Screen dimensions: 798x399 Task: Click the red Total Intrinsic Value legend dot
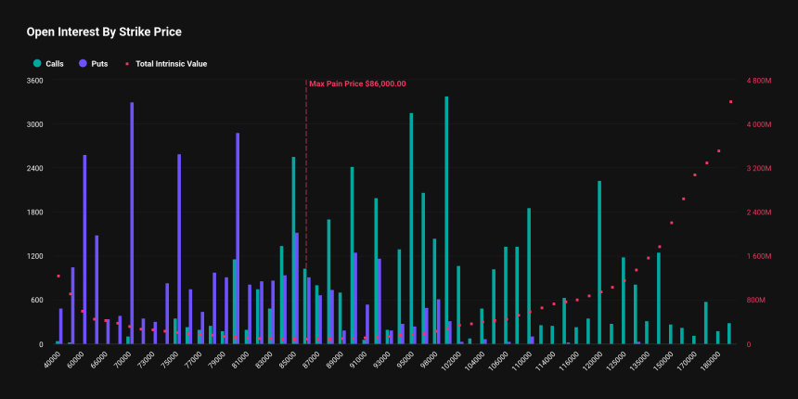128,64
